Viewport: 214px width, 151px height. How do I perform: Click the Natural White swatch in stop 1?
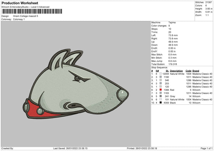[x=160, y=74]
